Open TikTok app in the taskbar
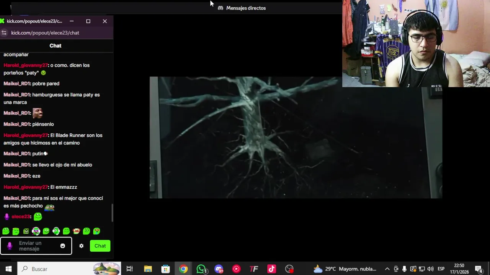Screen dimensions: 490x275 point(271,269)
